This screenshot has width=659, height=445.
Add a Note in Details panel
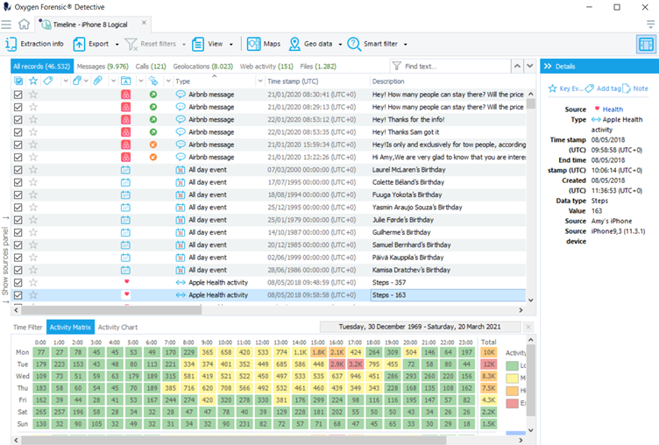635,88
